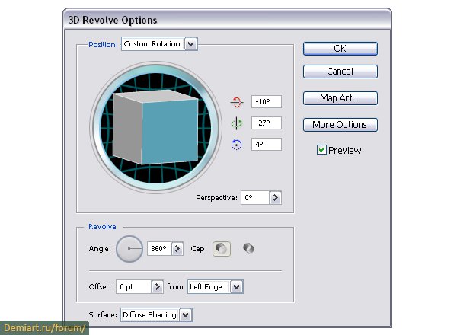
Task: Click the Perspective value field
Action: (x=254, y=198)
